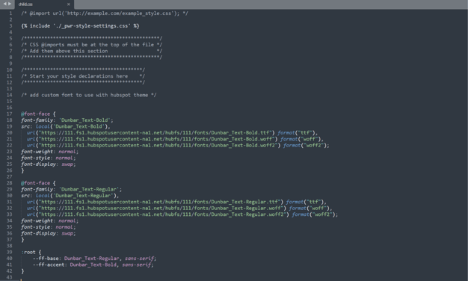Click '@font-face' on line 28

(x=36, y=183)
